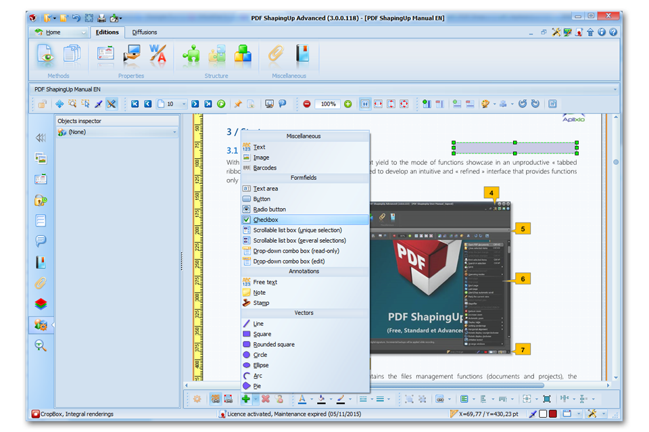The width and height of the screenshot is (649, 432).
Task: Choose Radio button in the menu
Action: click(x=305, y=210)
